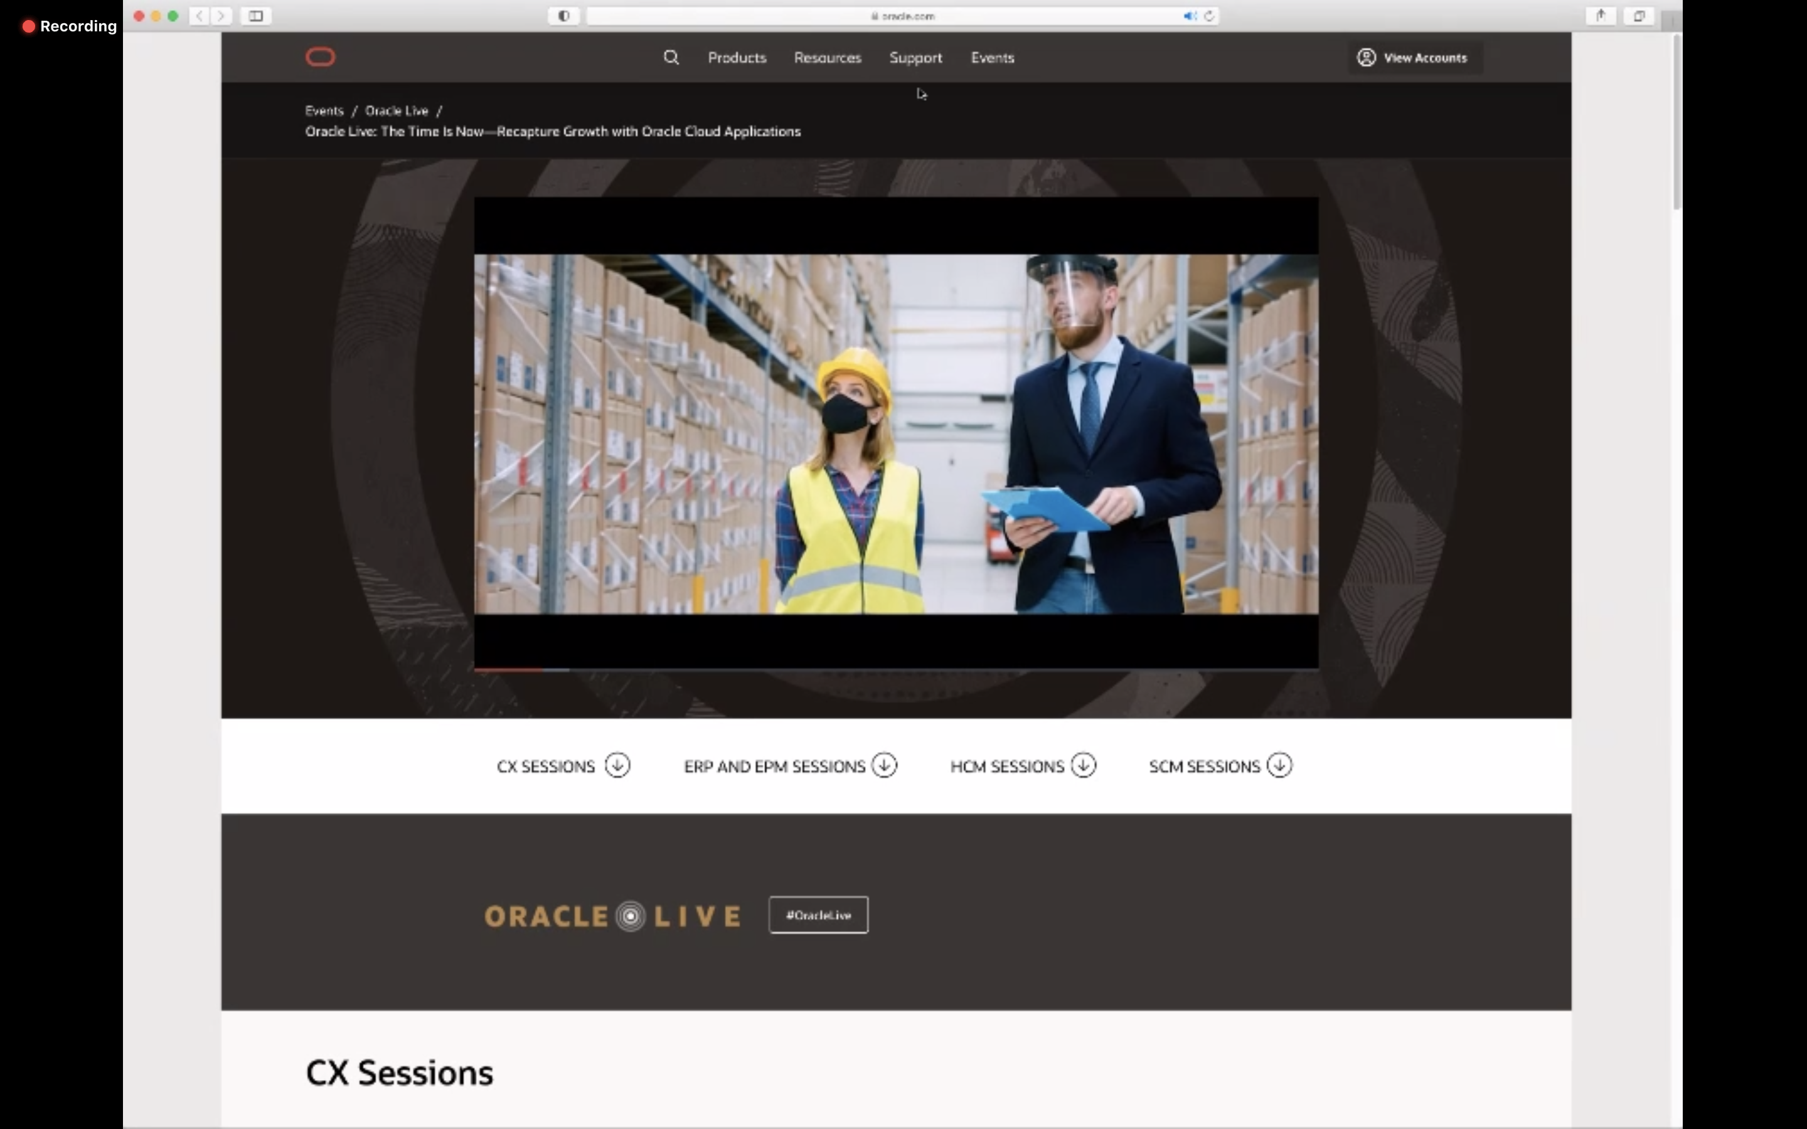This screenshot has width=1807, height=1129.
Task: Open the Safari share button
Action: pos(1600,16)
